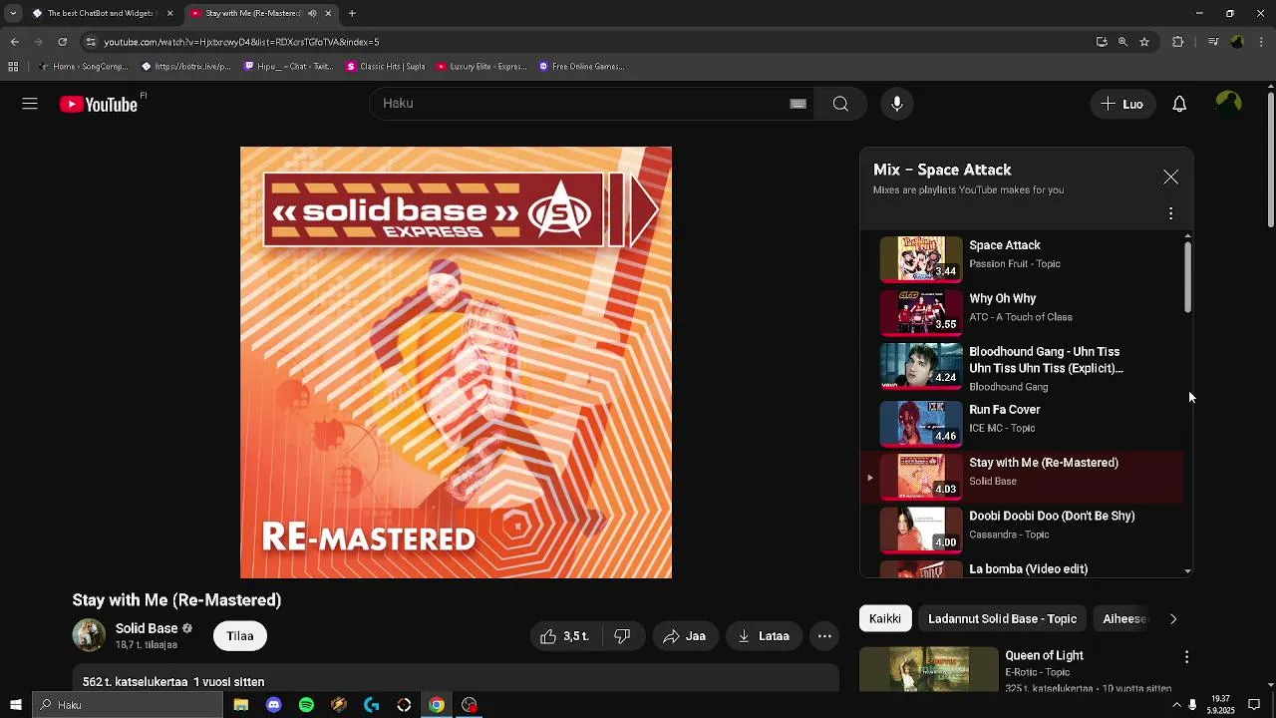Open Luxury Elite - Express bookmark
This screenshot has width=1276, height=718.
(480, 67)
